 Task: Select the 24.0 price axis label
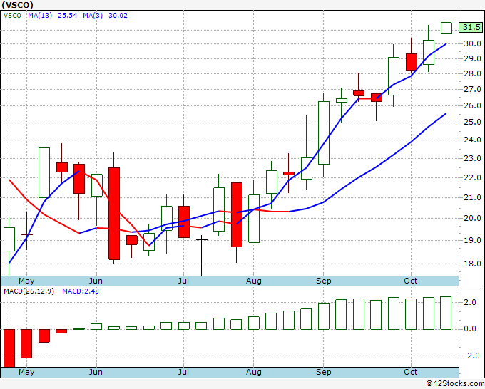(472, 140)
